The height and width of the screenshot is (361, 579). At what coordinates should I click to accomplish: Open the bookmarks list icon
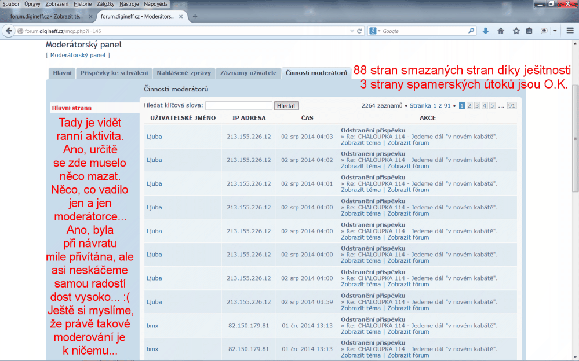click(529, 31)
